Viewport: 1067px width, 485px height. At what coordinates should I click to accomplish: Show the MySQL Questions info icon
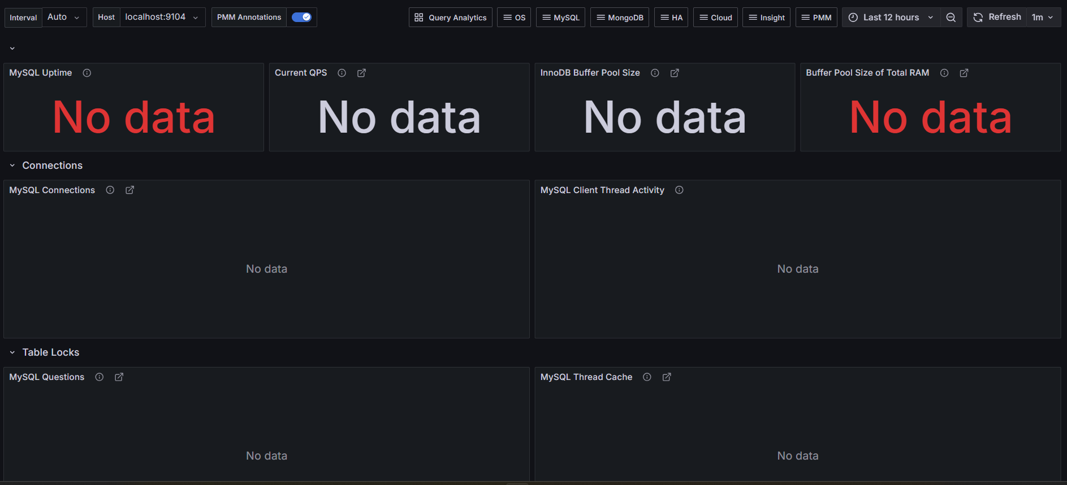pyautogui.click(x=100, y=377)
